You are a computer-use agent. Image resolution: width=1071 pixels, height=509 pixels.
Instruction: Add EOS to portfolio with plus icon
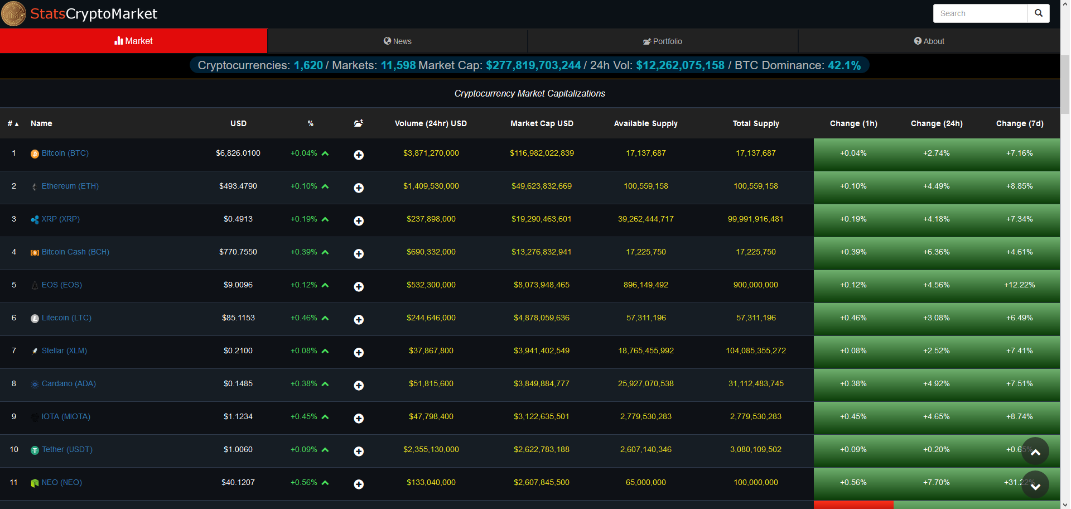coord(359,286)
